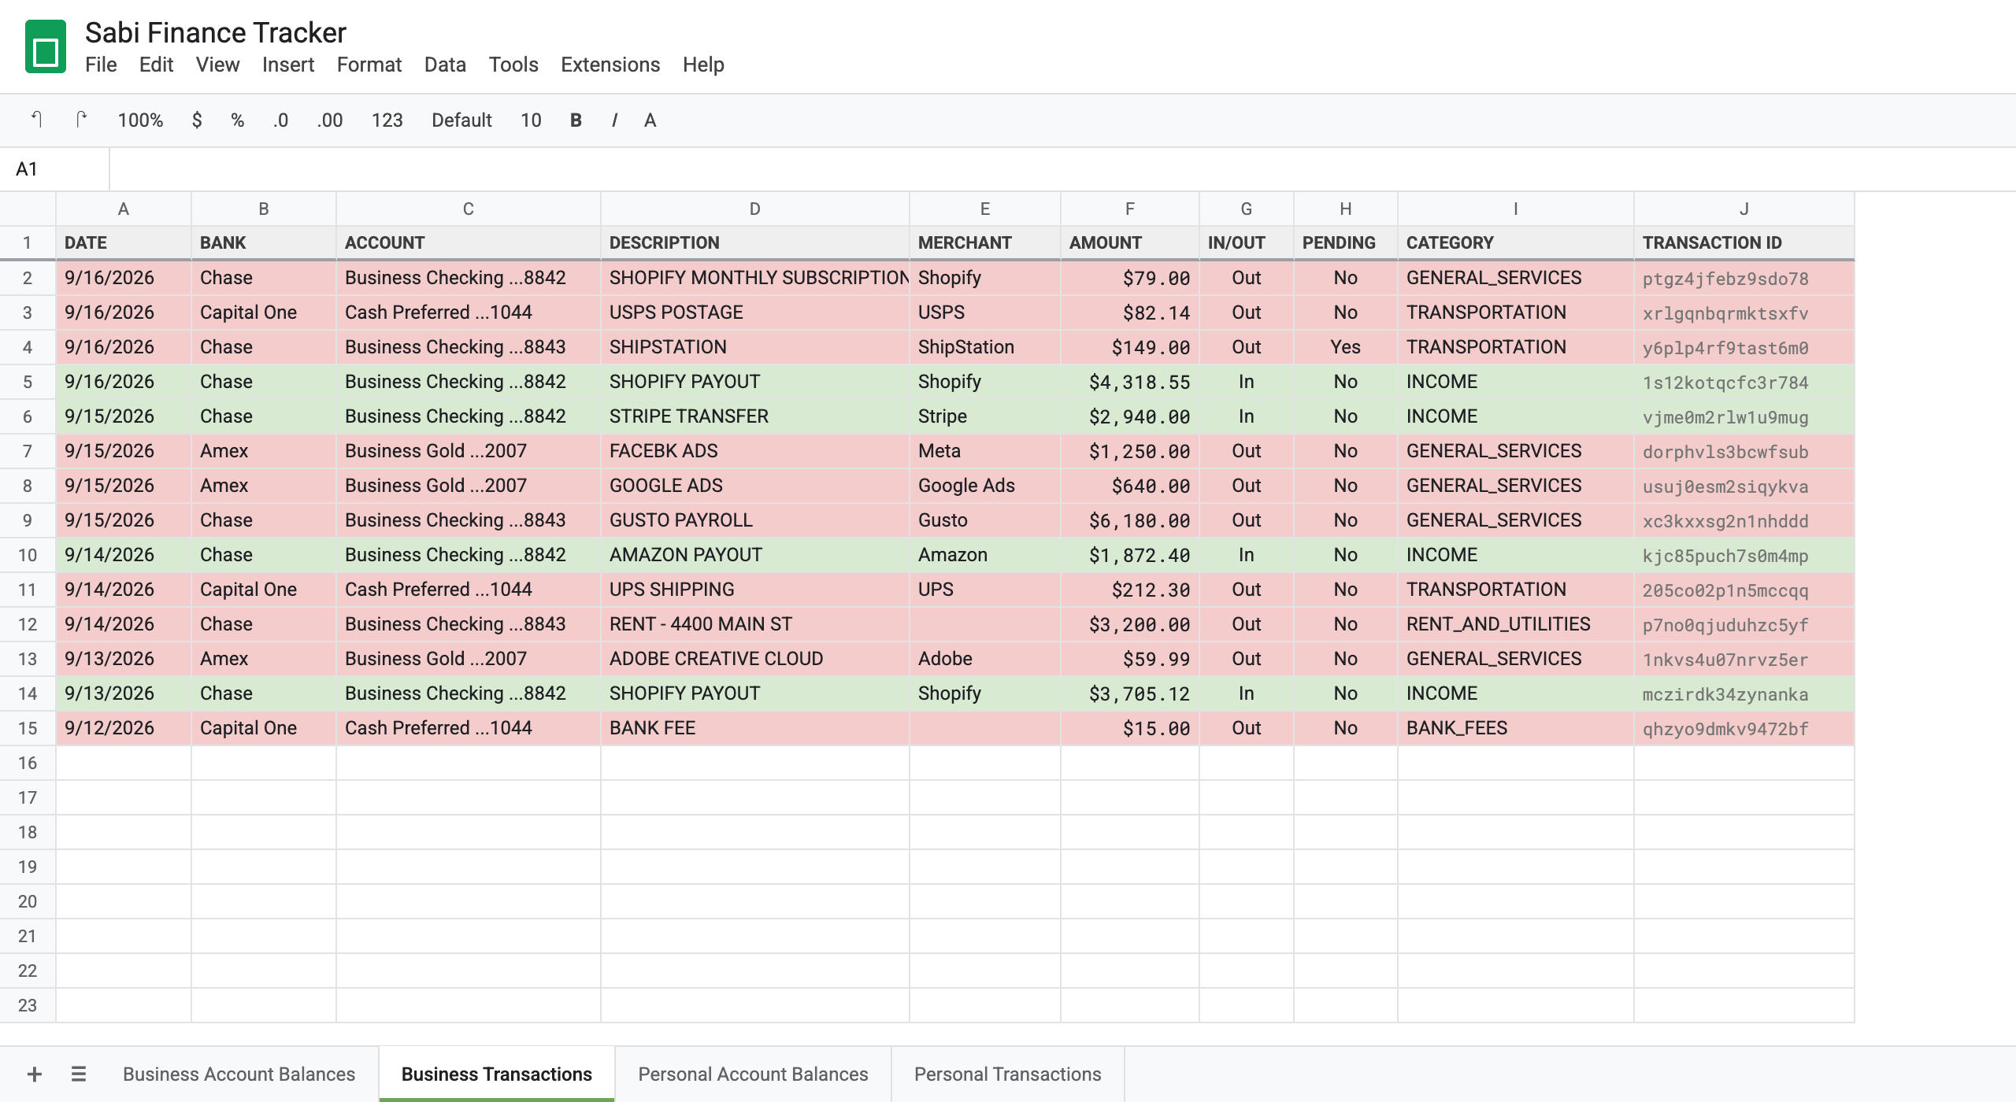Click the AMOUNT header cell
The image size is (2016, 1102).
1130,242
